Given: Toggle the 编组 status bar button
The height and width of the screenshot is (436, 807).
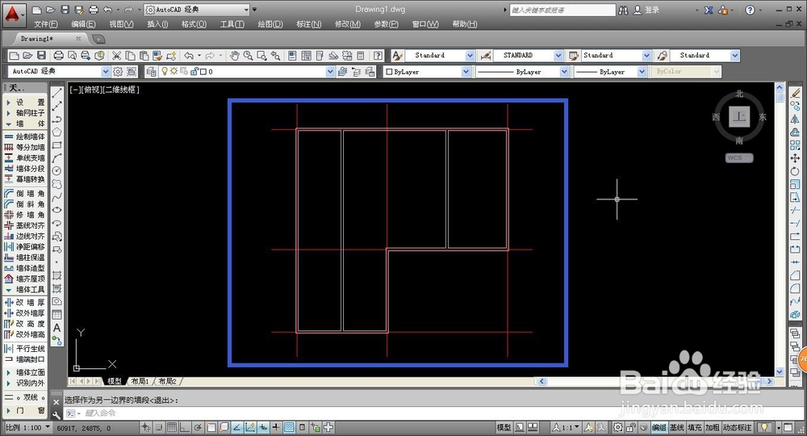Looking at the screenshot, I should 659,427.
